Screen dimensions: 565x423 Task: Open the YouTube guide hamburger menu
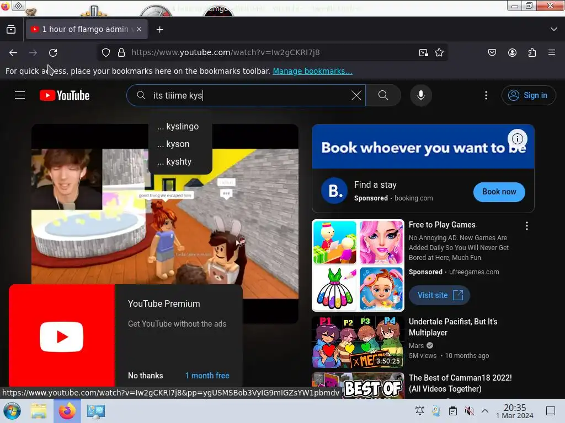click(20, 95)
